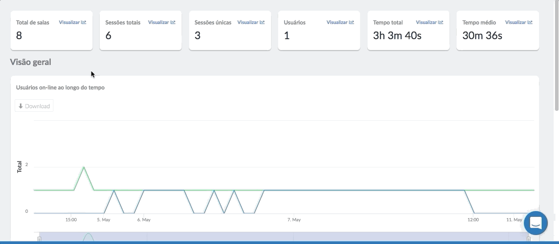Click the 6. May label on the time axis
Viewport: 559px width, 244px height.
[x=144, y=220]
